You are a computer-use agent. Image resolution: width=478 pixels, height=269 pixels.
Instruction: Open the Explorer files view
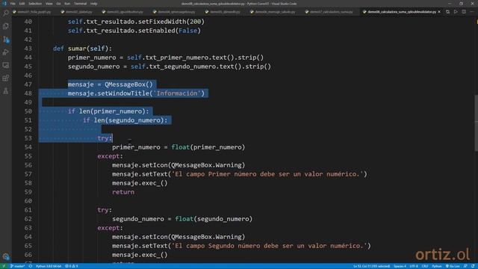click(5, 26)
